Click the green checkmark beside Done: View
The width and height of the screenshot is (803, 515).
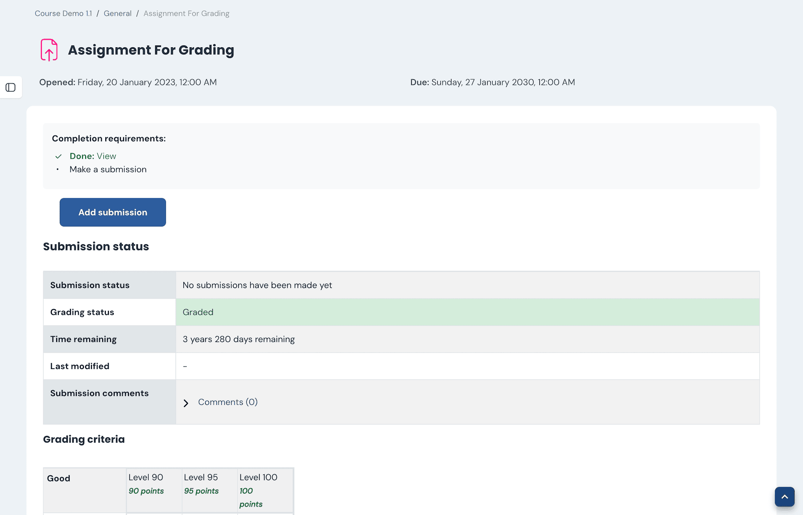click(x=58, y=157)
